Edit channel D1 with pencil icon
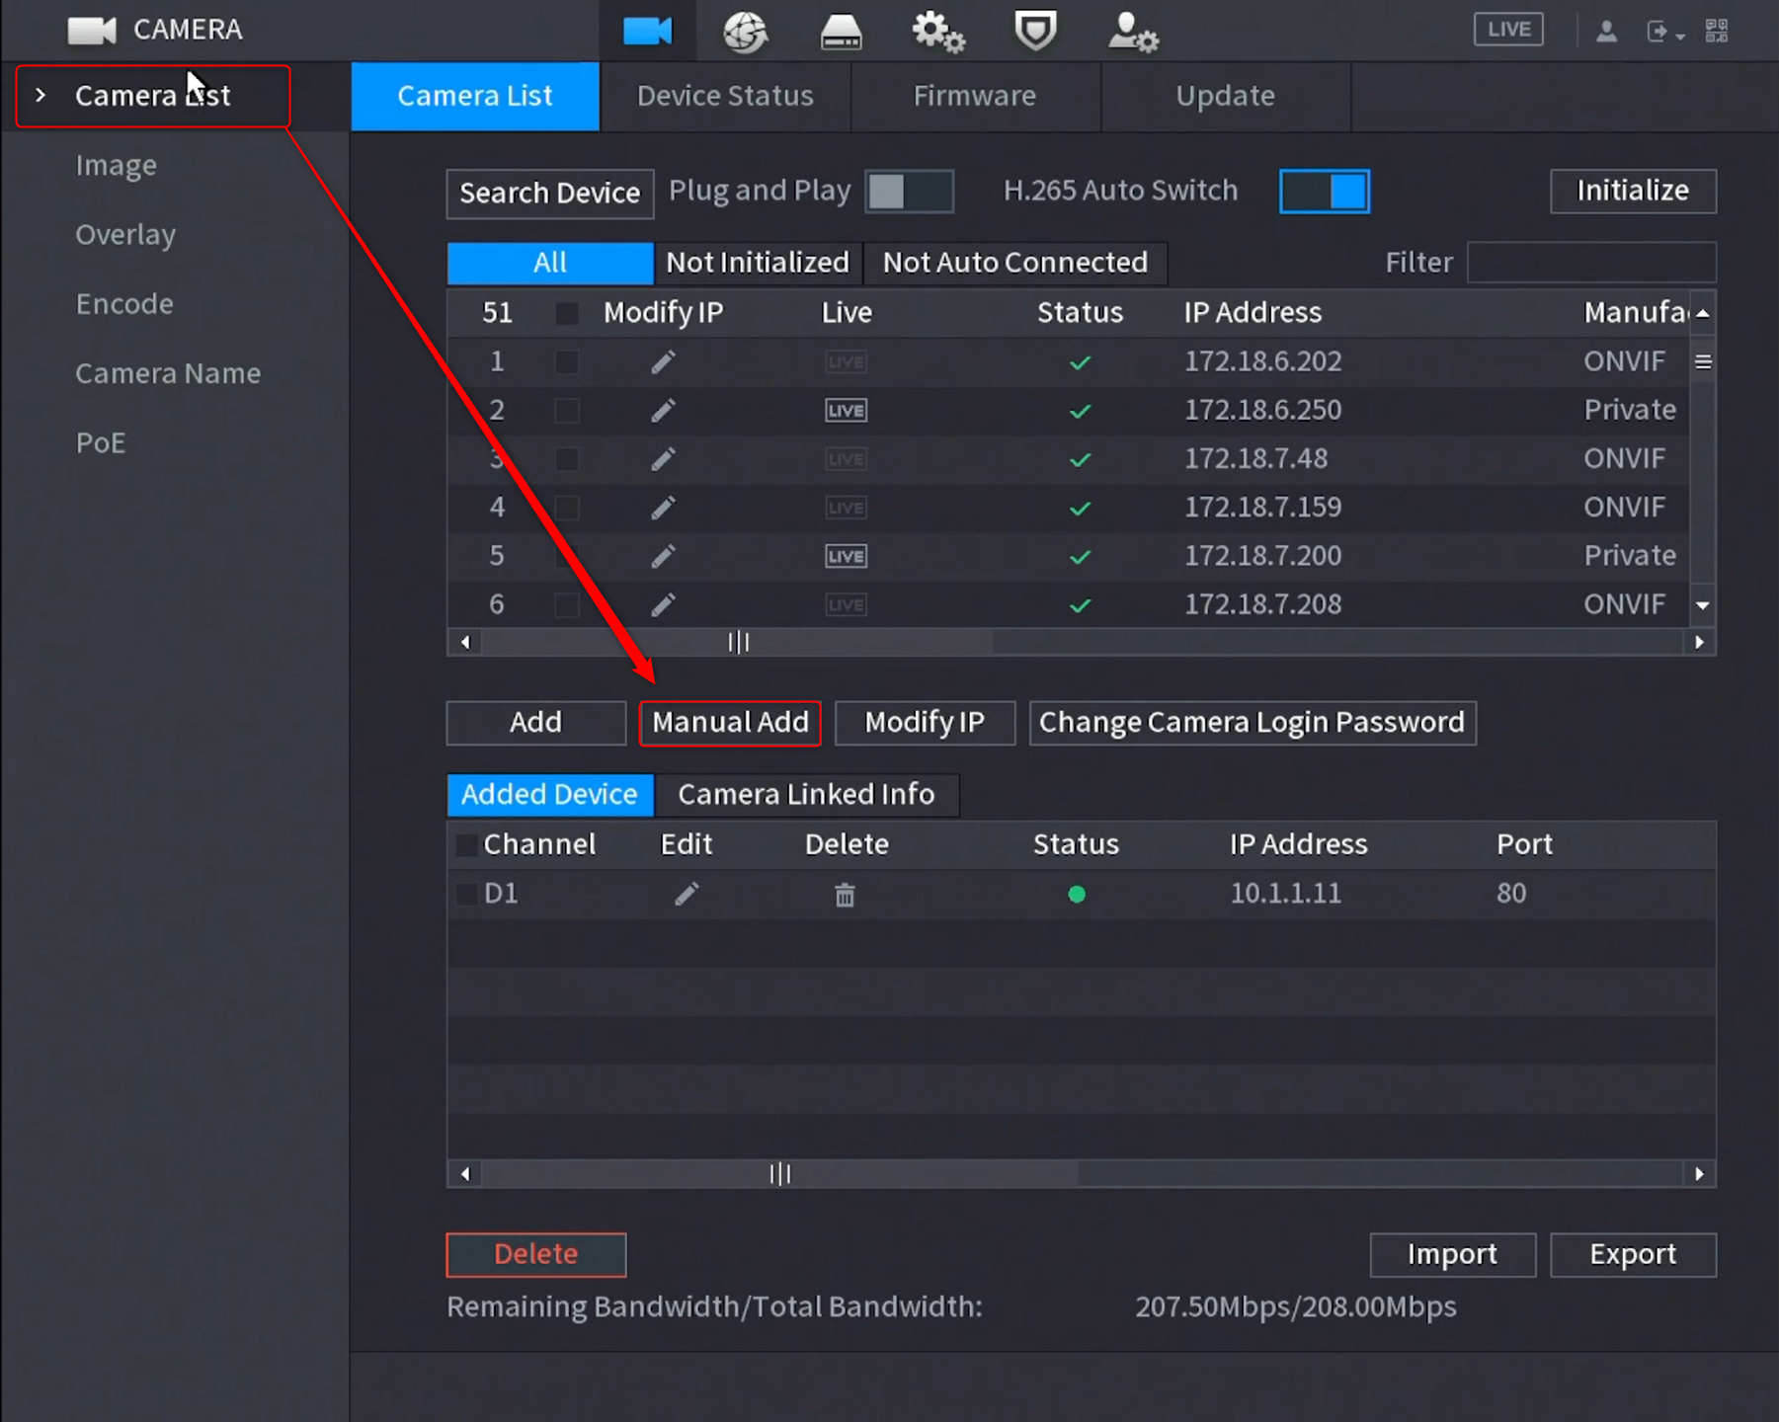Screen dimensions: 1779x1422 (x=687, y=894)
